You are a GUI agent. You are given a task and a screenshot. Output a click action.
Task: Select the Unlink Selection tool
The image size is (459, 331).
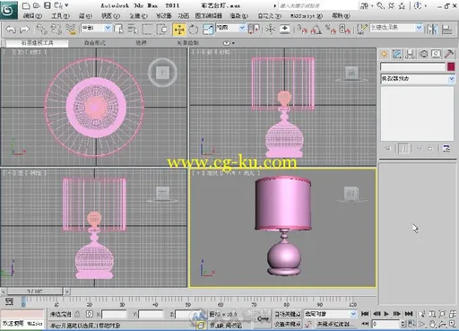pyautogui.click(x=56, y=29)
